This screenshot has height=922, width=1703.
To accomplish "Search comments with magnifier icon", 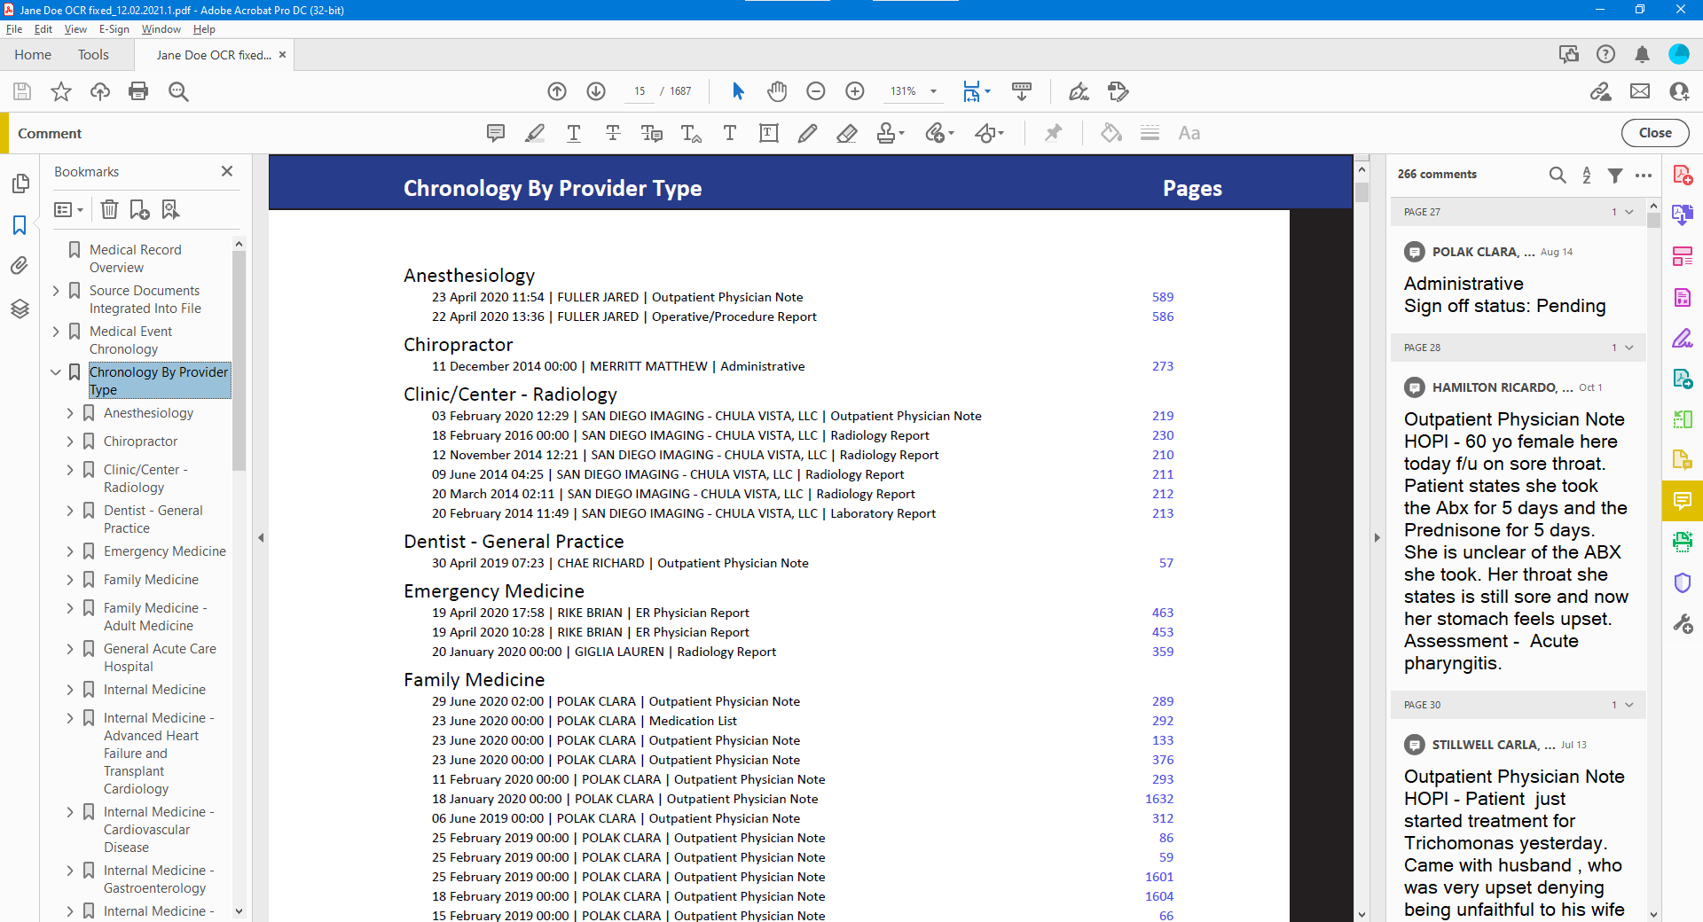I will tap(1558, 175).
